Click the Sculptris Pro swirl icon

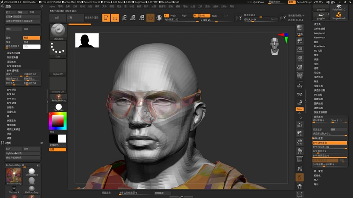tap(159, 18)
